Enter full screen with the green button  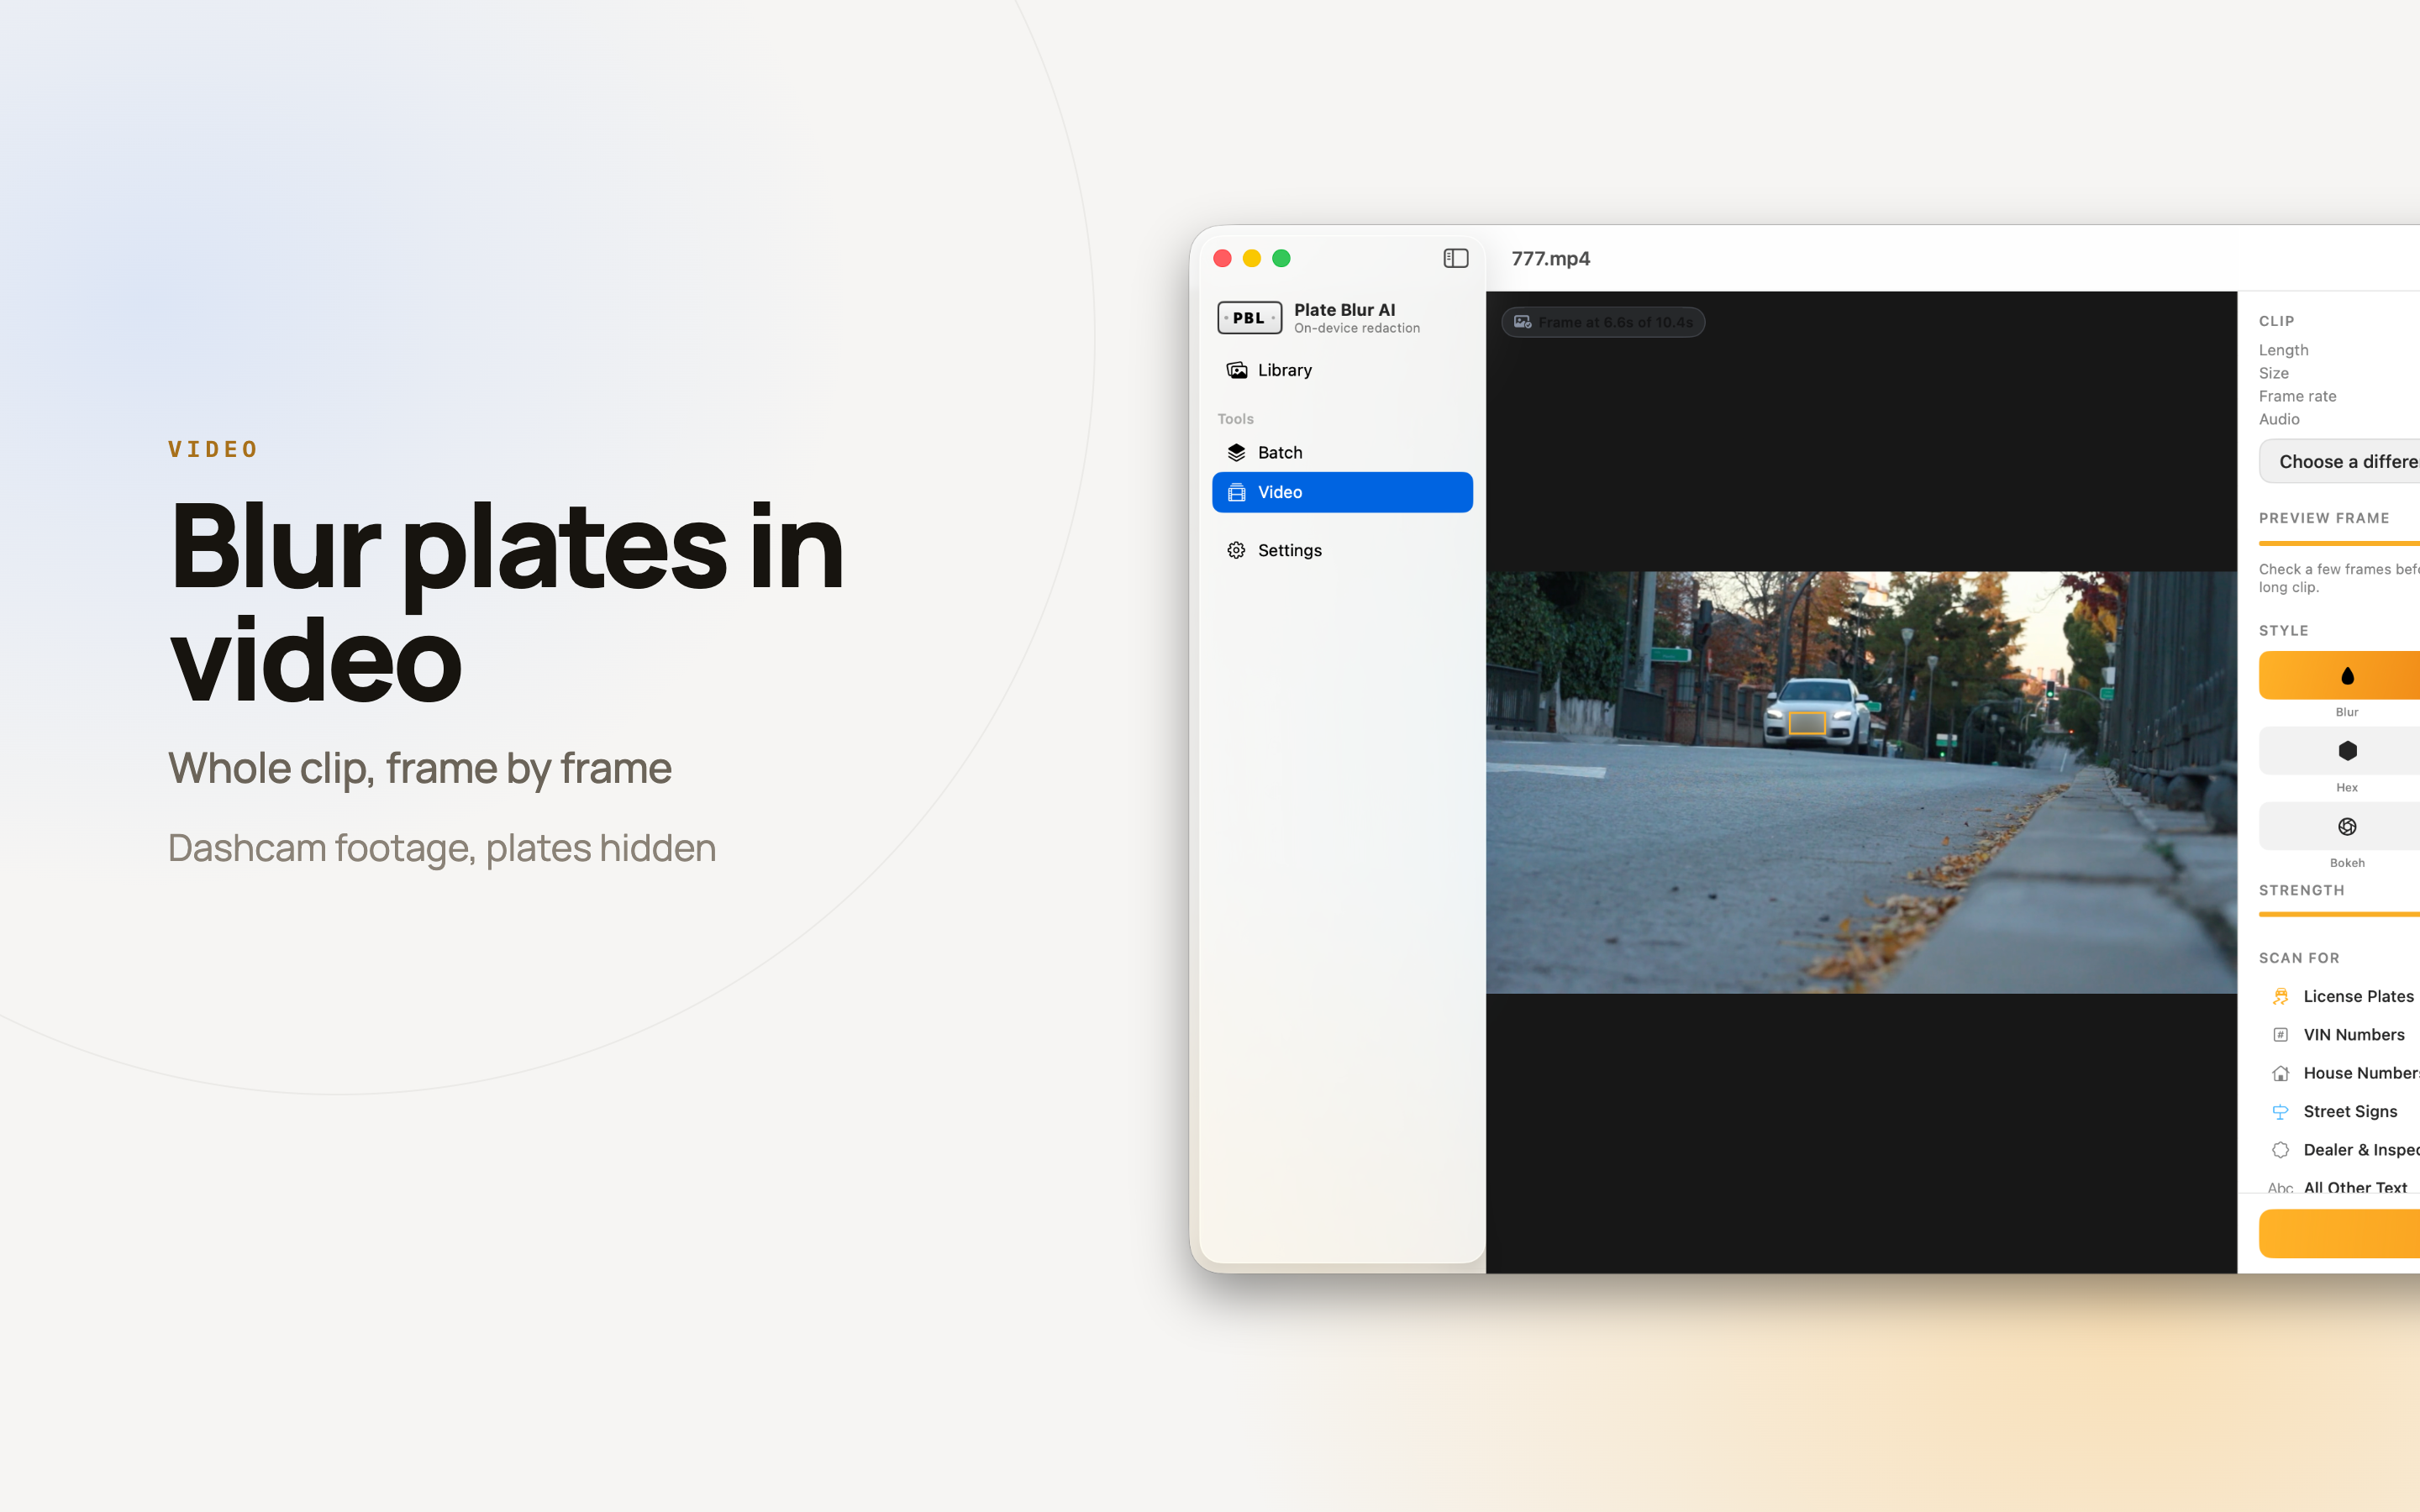[x=1281, y=258]
